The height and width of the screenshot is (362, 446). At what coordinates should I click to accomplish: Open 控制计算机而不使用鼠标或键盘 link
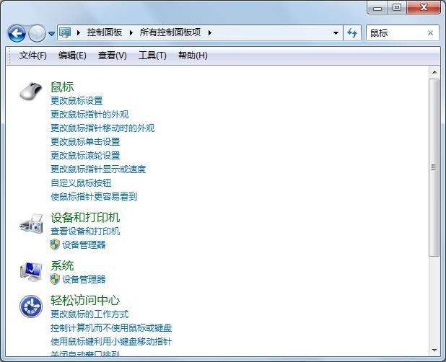point(111,328)
